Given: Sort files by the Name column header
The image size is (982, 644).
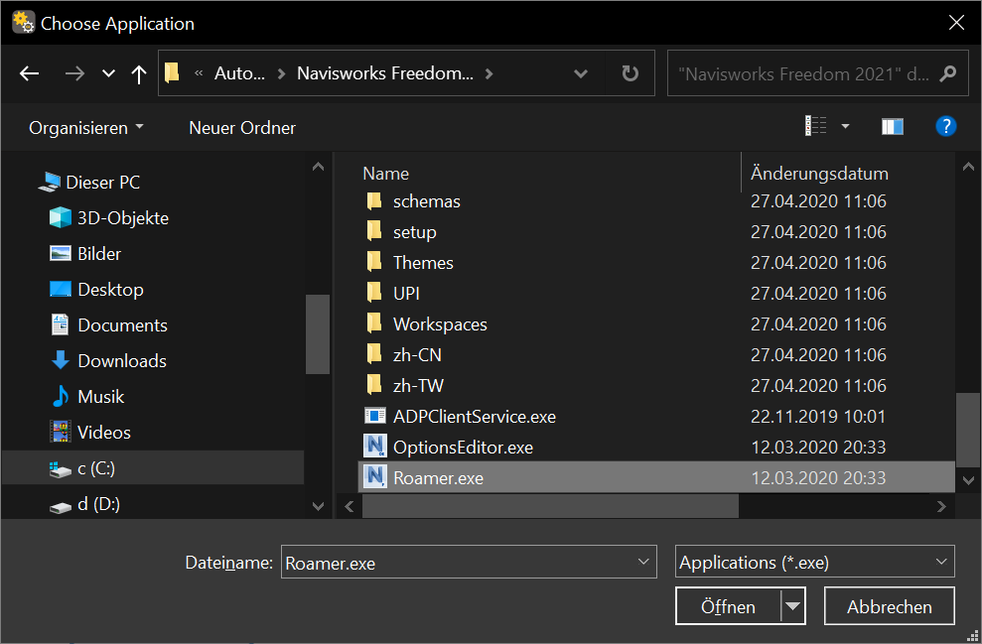Looking at the screenshot, I should click(386, 174).
